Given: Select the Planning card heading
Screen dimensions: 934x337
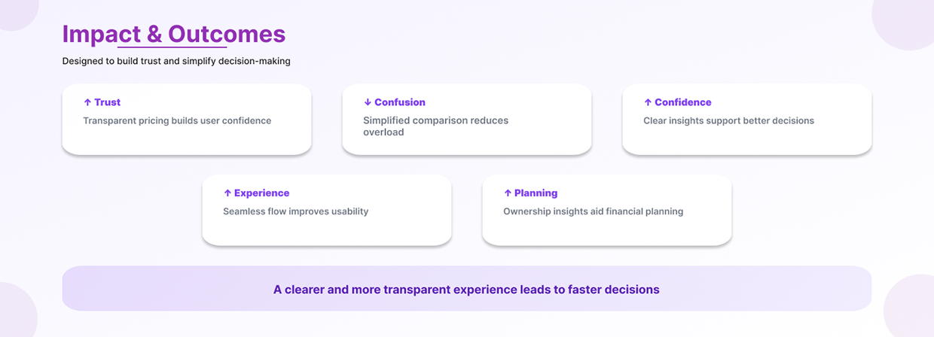Looking at the screenshot, I should pyautogui.click(x=536, y=193).
